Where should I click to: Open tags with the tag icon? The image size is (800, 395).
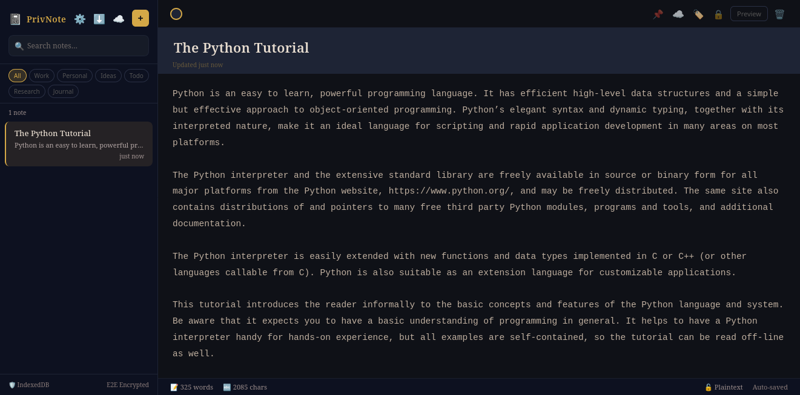(x=698, y=14)
